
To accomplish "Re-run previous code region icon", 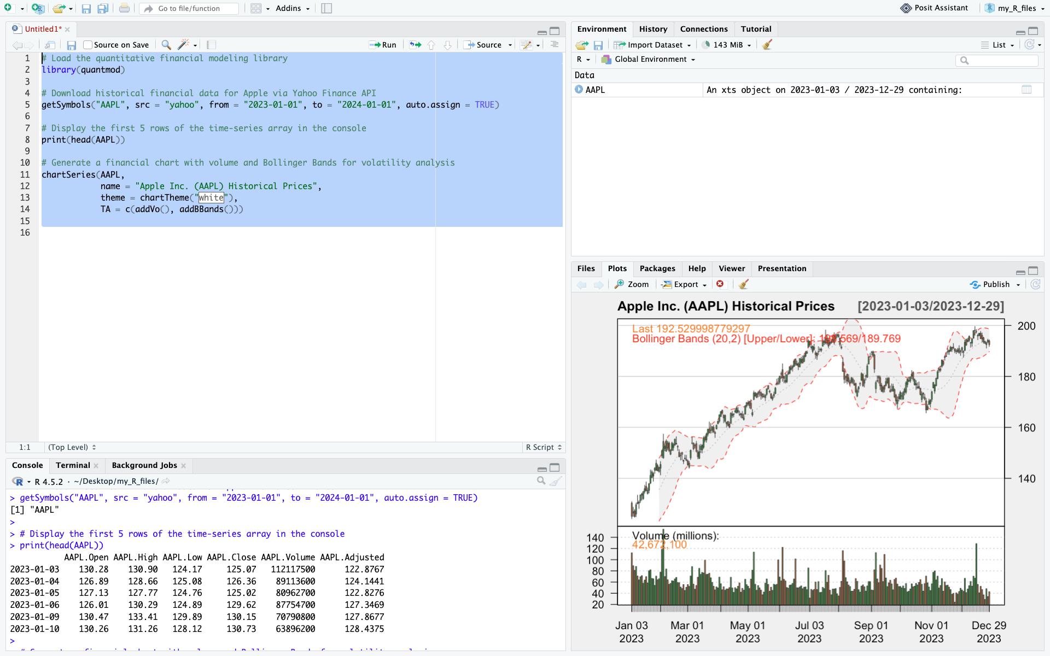I will click(x=416, y=45).
